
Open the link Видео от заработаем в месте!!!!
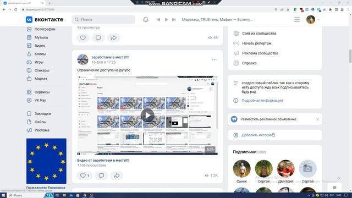click(x=103, y=160)
